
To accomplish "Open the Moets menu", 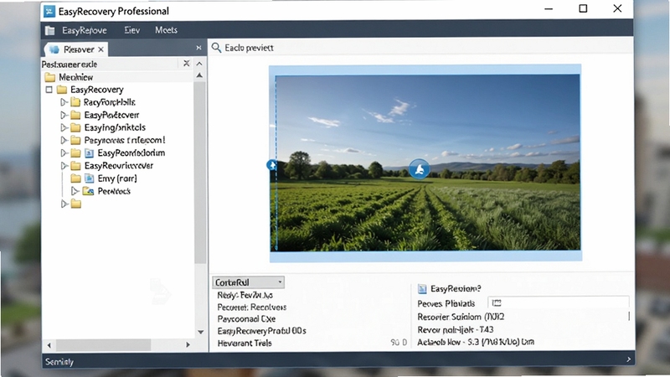I will 166,30.
